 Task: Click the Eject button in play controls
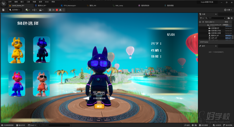(x=60, y=10)
